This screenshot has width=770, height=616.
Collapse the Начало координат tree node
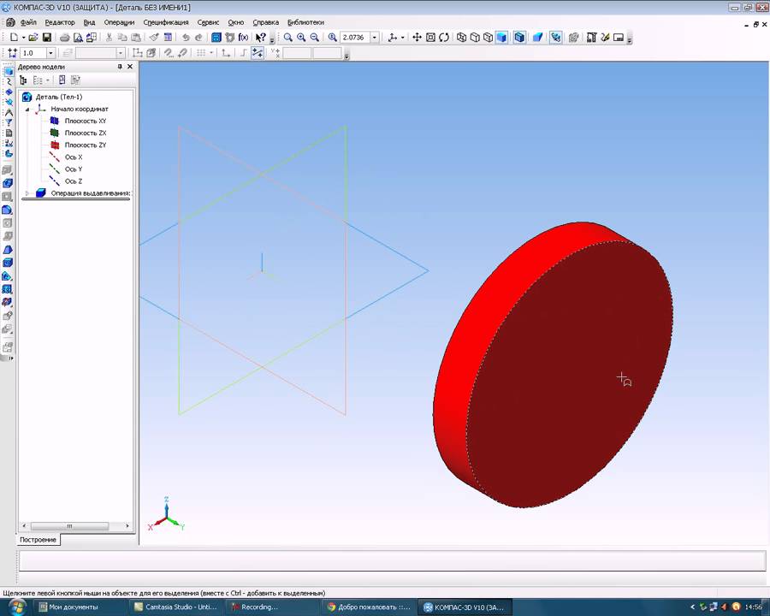click(x=27, y=110)
